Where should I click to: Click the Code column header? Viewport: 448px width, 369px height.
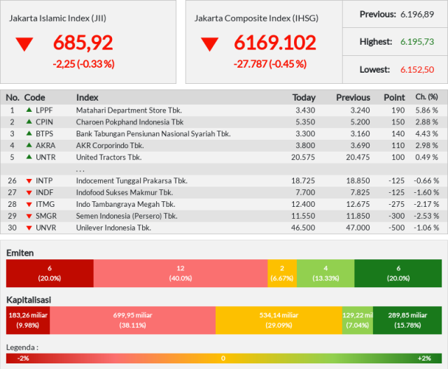pyautogui.click(x=34, y=98)
